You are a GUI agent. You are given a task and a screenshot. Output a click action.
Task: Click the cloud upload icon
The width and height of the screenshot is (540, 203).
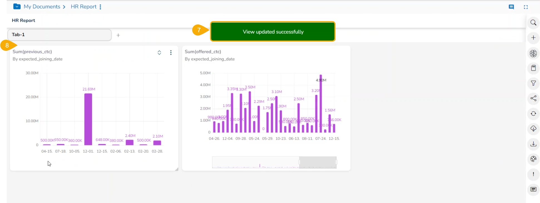(533, 129)
